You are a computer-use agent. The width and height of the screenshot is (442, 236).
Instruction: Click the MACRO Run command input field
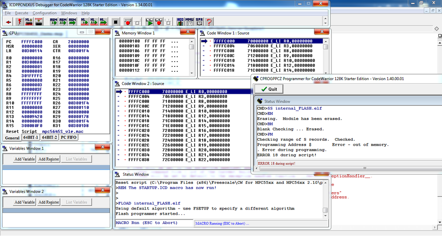[x=154, y=223]
